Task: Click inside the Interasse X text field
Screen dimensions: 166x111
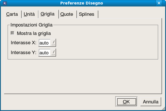Action: 45,43
